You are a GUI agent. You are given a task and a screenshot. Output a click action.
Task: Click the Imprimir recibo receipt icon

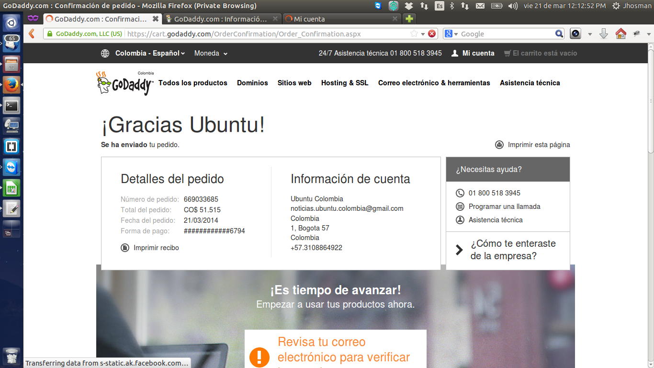click(x=125, y=248)
